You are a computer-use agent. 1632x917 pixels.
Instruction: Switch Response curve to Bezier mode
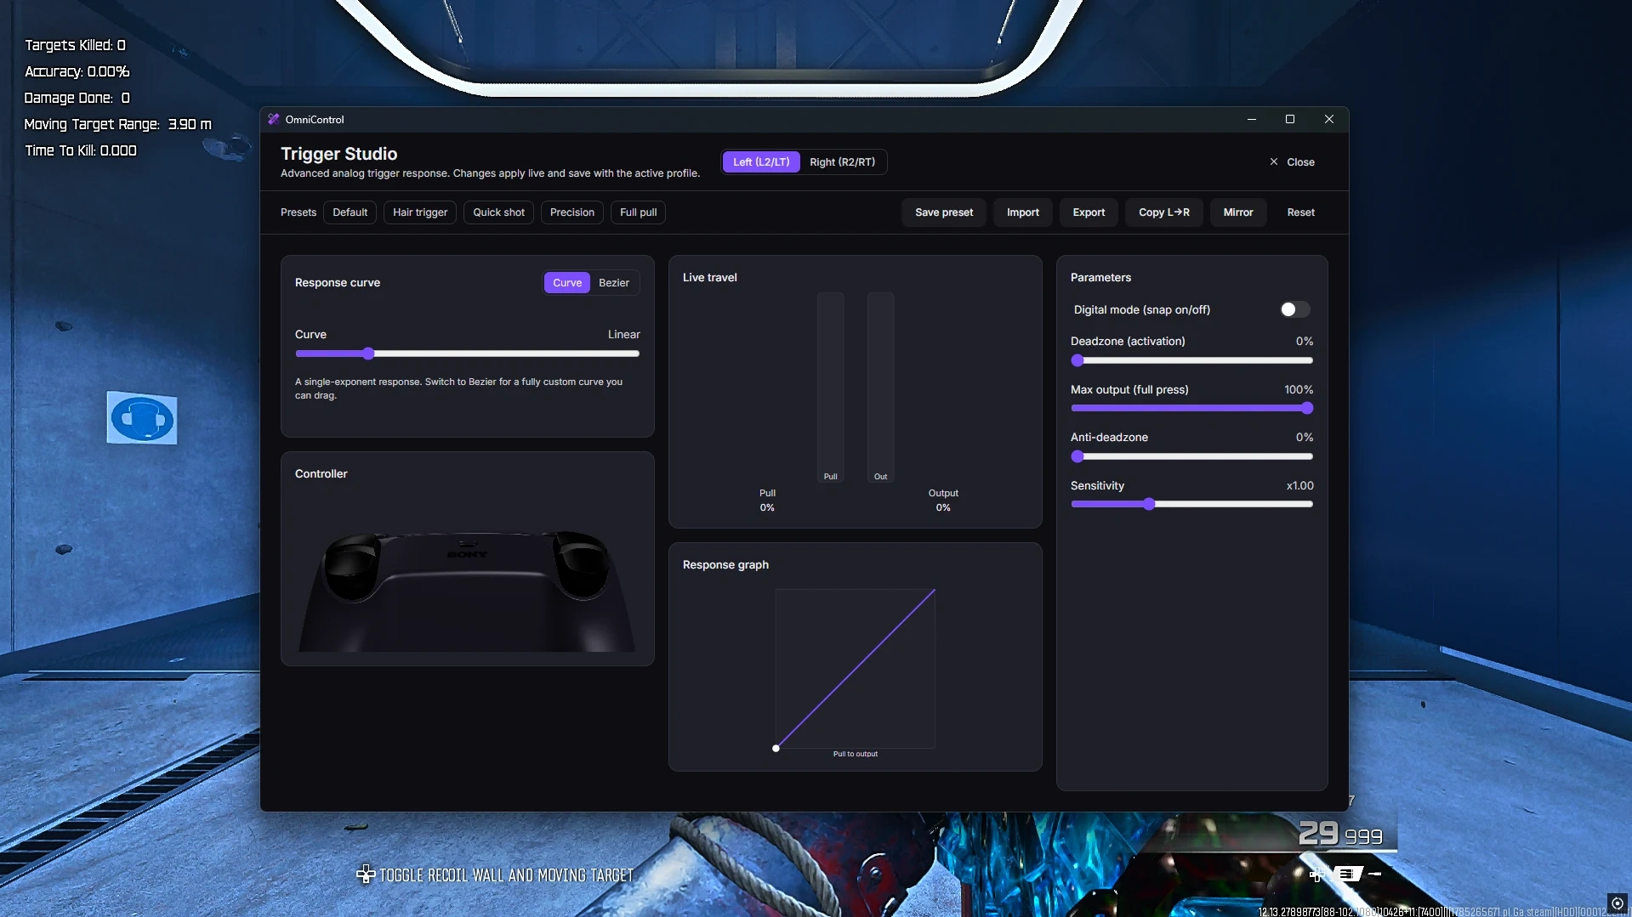(614, 283)
